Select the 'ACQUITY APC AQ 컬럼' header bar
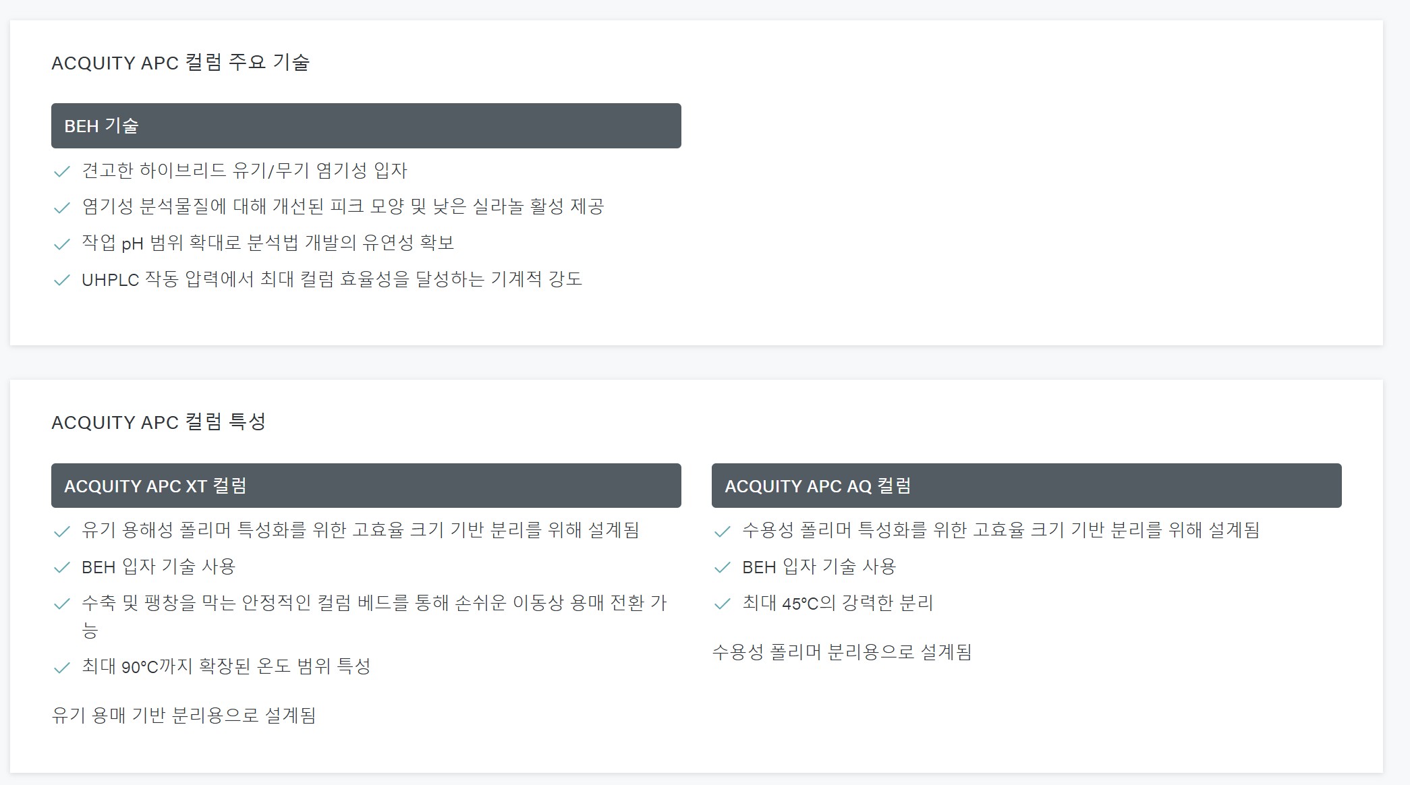The height and width of the screenshot is (785, 1410). pos(1026,486)
